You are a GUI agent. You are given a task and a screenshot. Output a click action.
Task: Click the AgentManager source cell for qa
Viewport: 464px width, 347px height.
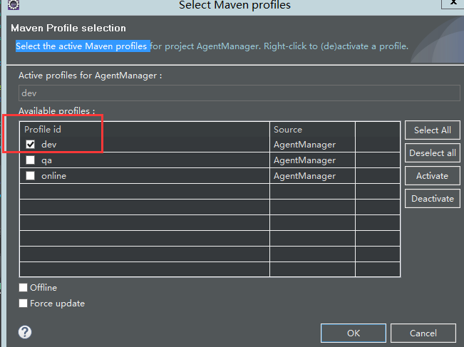(x=304, y=160)
